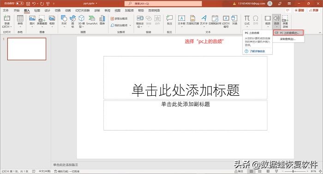This screenshot has height=174, width=323.
Task: Open the Shapes (形状) gallery
Action: click(64, 21)
